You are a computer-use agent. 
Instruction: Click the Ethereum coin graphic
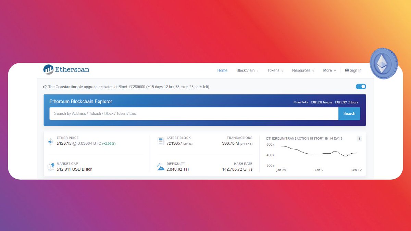point(384,63)
